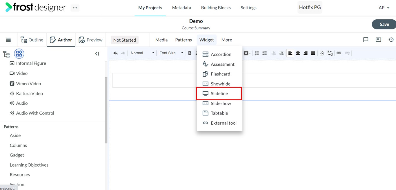The width and height of the screenshot is (396, 190).
Task: Open the Widget dropdown menu
Action: 206,40
